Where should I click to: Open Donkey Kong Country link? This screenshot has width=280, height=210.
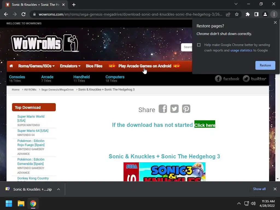pos(33,178)
